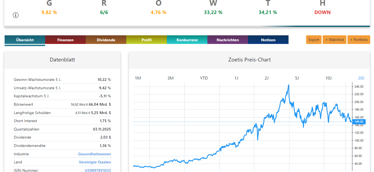Switch to the Notizen tab

pos(268,40)
